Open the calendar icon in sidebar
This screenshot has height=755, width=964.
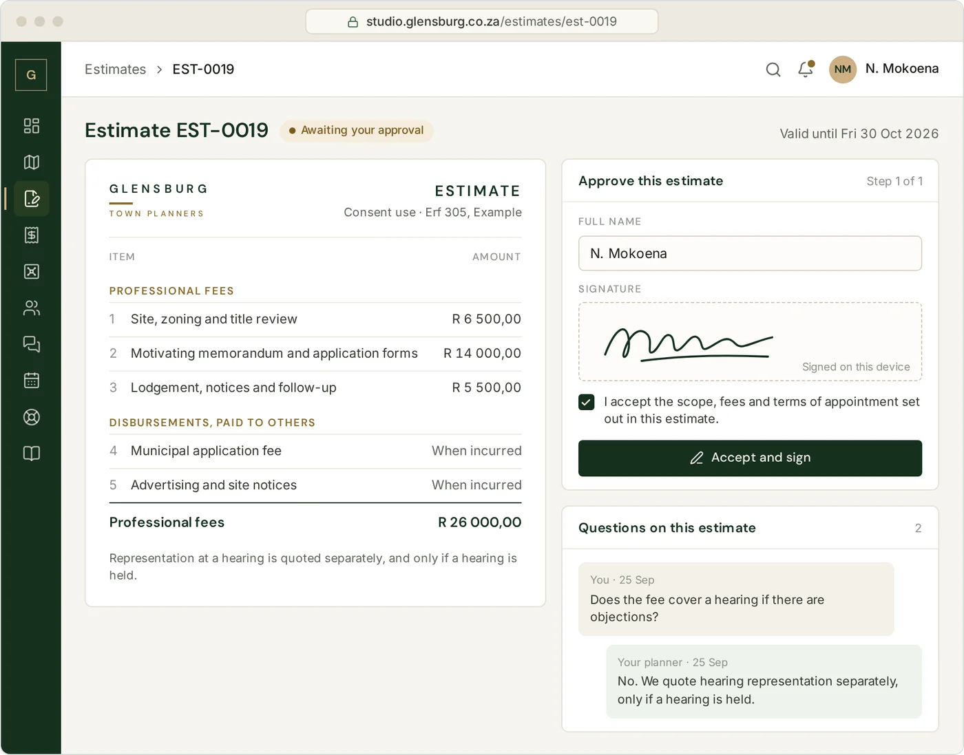[x=32, y=381]
